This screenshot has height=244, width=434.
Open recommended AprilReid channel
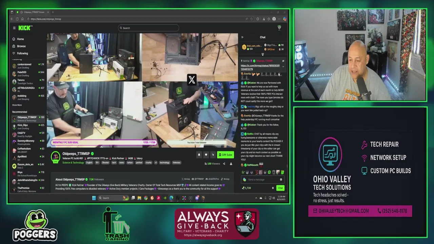28,158
